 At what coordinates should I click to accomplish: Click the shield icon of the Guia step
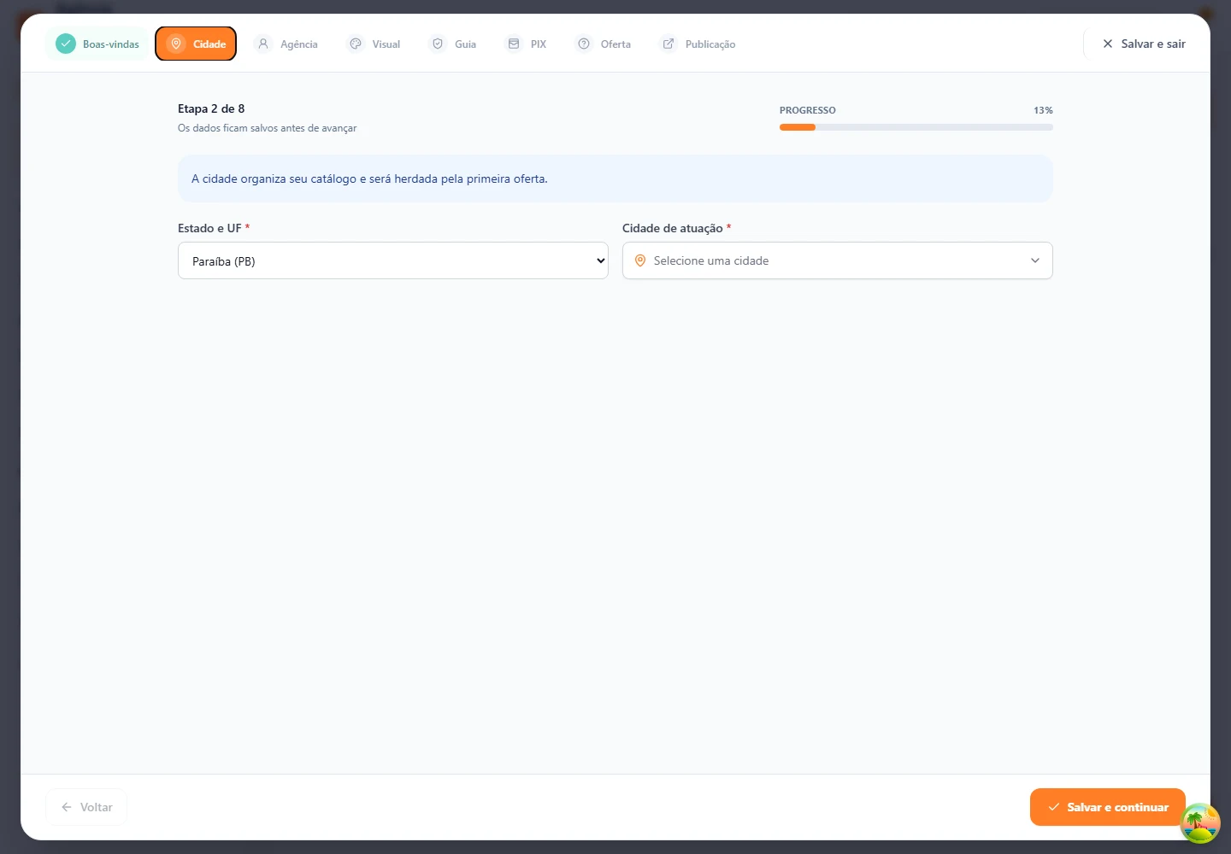coord(438,44)
